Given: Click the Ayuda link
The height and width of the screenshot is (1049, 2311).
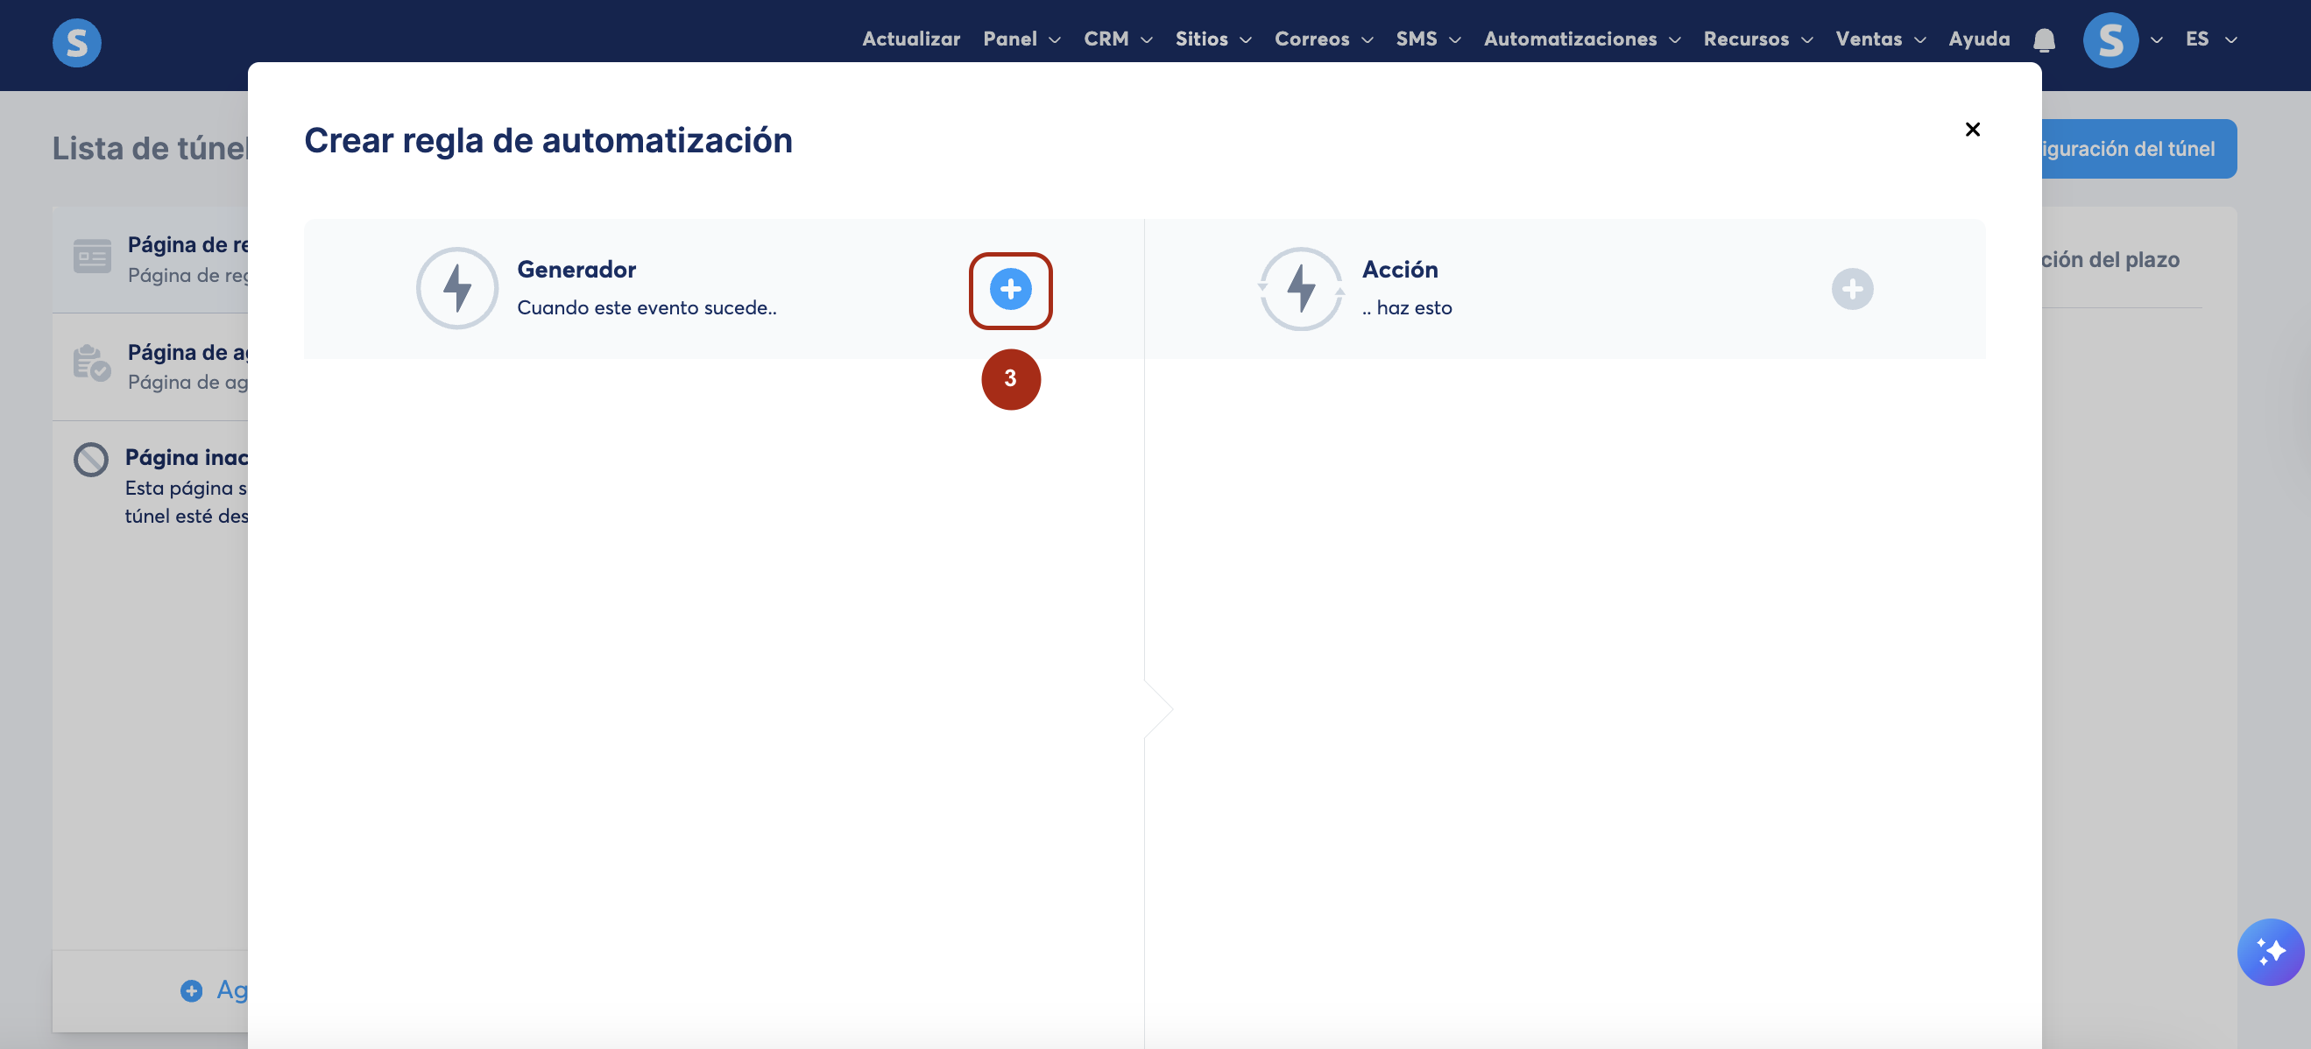Looking at the screenshot, I should 1978,39.
